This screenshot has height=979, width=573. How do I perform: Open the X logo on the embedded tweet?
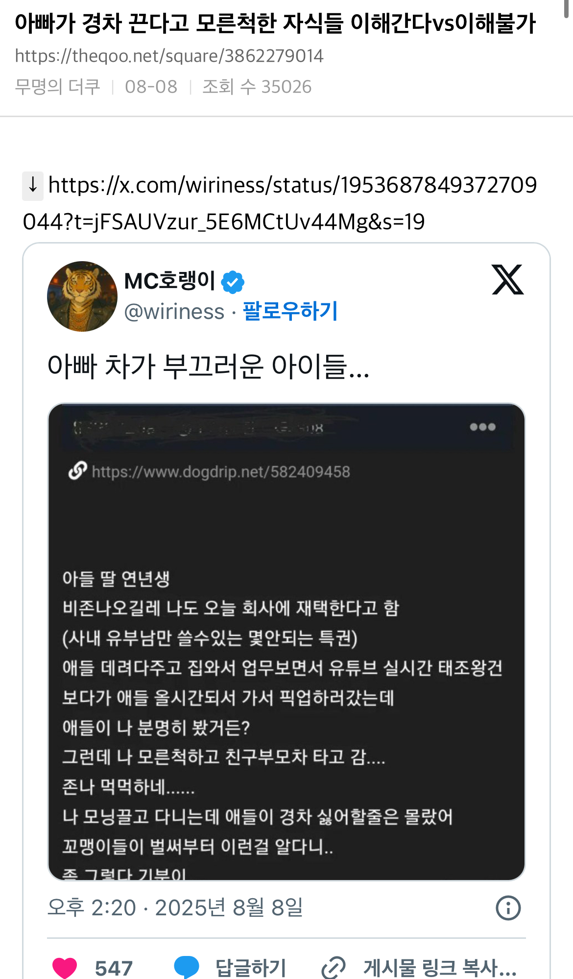click(x=507, y=280)
